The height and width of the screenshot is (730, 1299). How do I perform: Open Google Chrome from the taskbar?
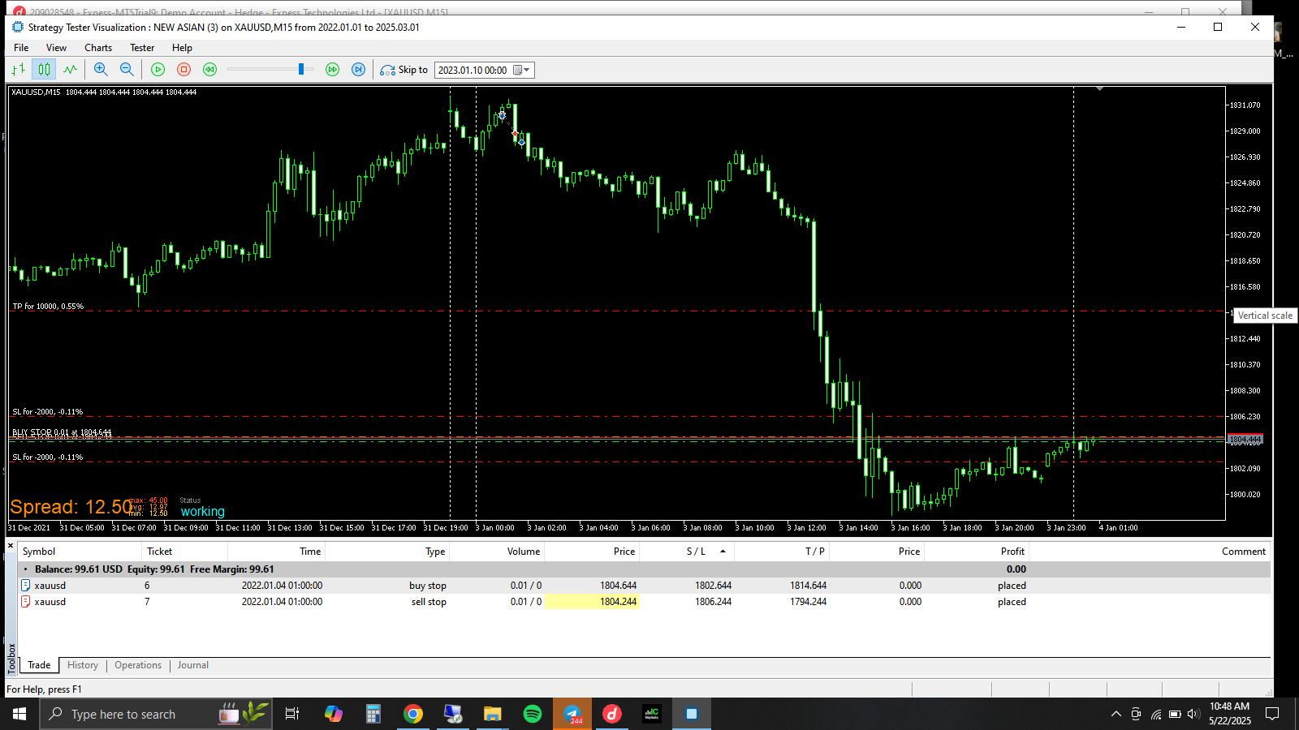(413, 714)
